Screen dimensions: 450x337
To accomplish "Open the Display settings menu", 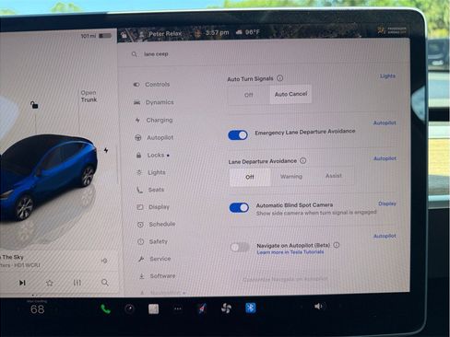I will point(153,207).
